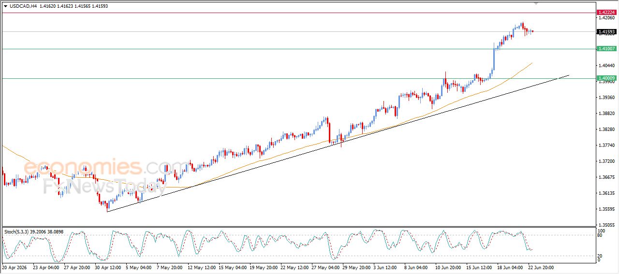Click the 20 Apr 2026 date label
The width and height of the screenshot is (619, 274).
pos(14,267)
